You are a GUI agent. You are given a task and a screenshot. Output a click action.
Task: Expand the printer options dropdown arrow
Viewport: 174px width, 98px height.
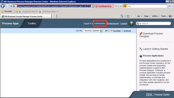(x=142, y=16)
